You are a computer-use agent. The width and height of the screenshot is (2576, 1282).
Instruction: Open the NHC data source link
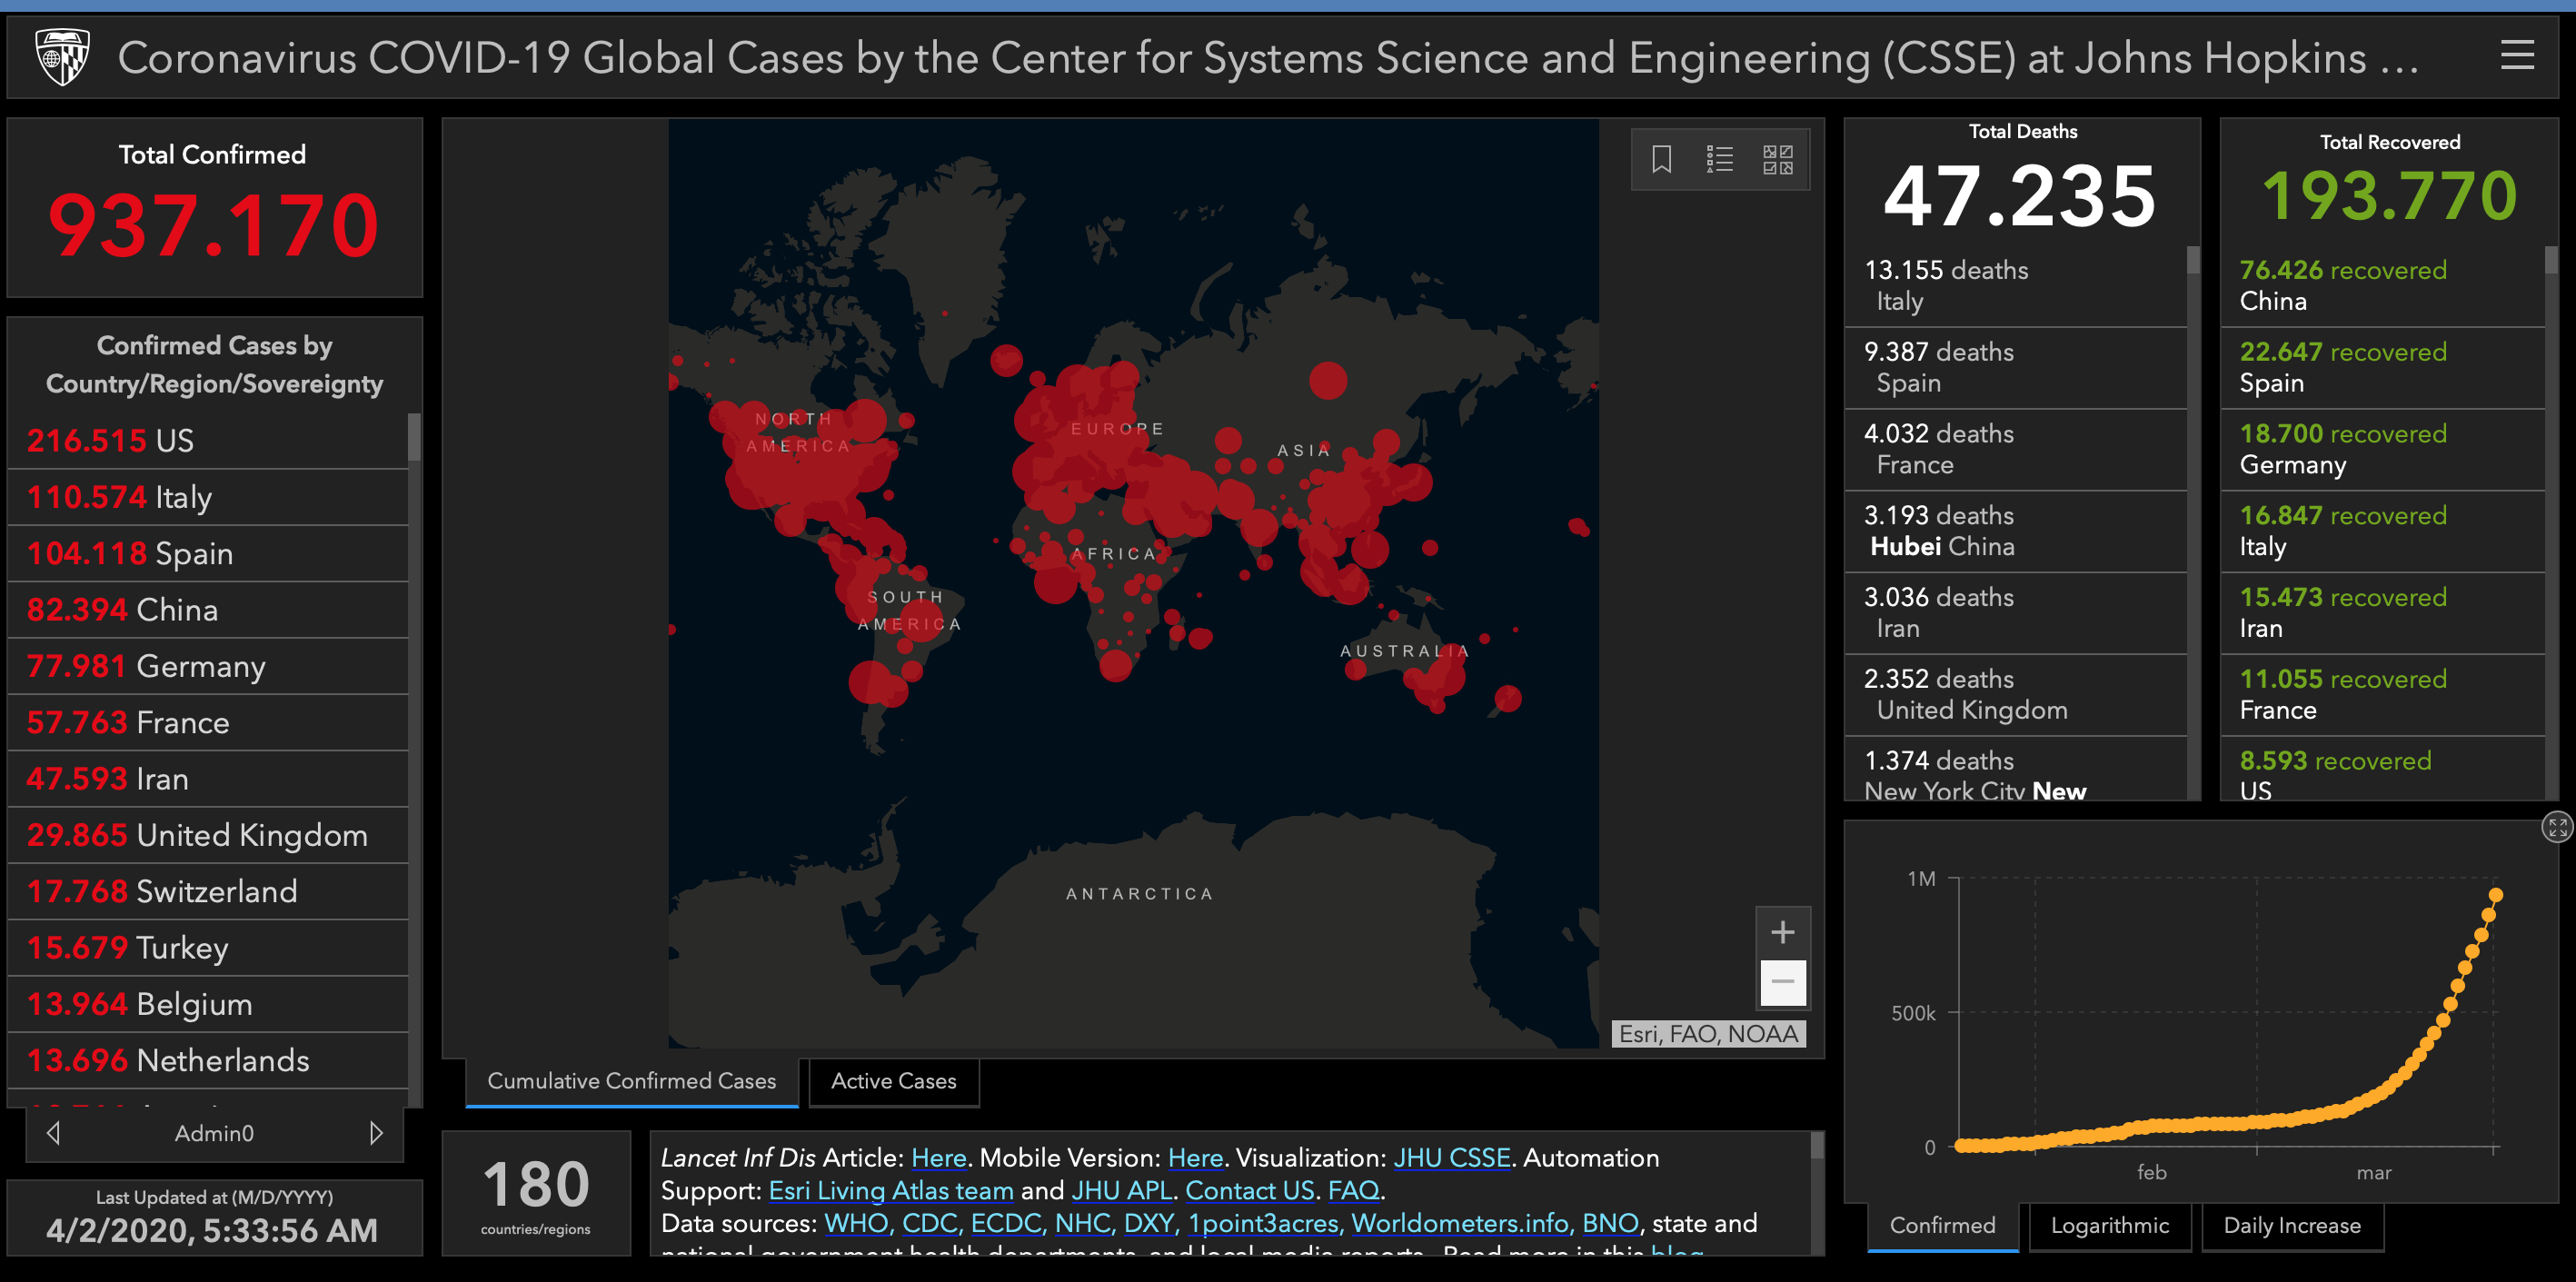coord(1084,1223)
